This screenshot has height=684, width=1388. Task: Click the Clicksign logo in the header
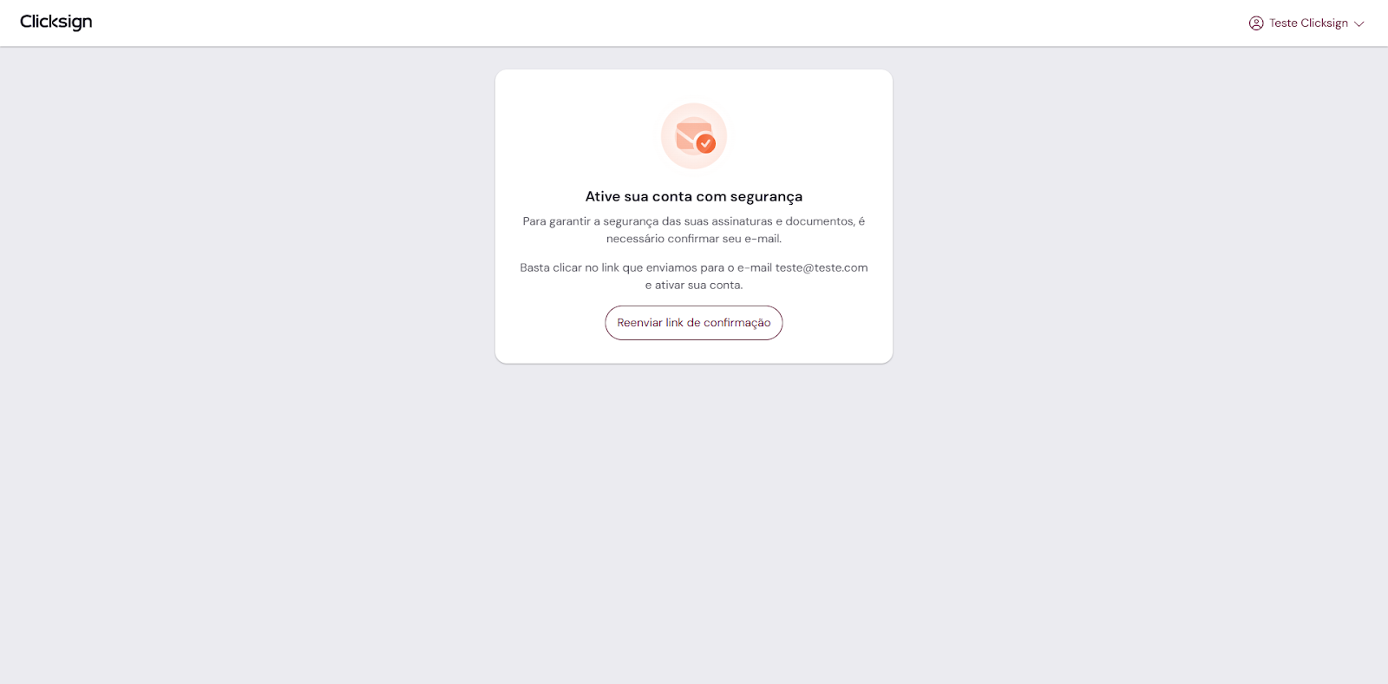tap(56, 23)
